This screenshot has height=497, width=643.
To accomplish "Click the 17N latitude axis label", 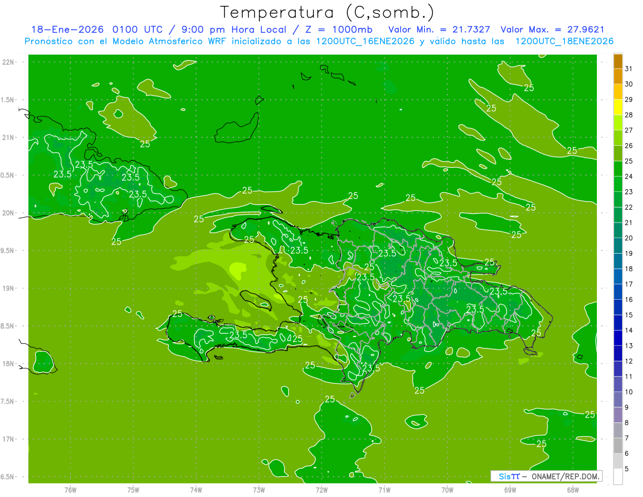I will (x=9, y=439).
